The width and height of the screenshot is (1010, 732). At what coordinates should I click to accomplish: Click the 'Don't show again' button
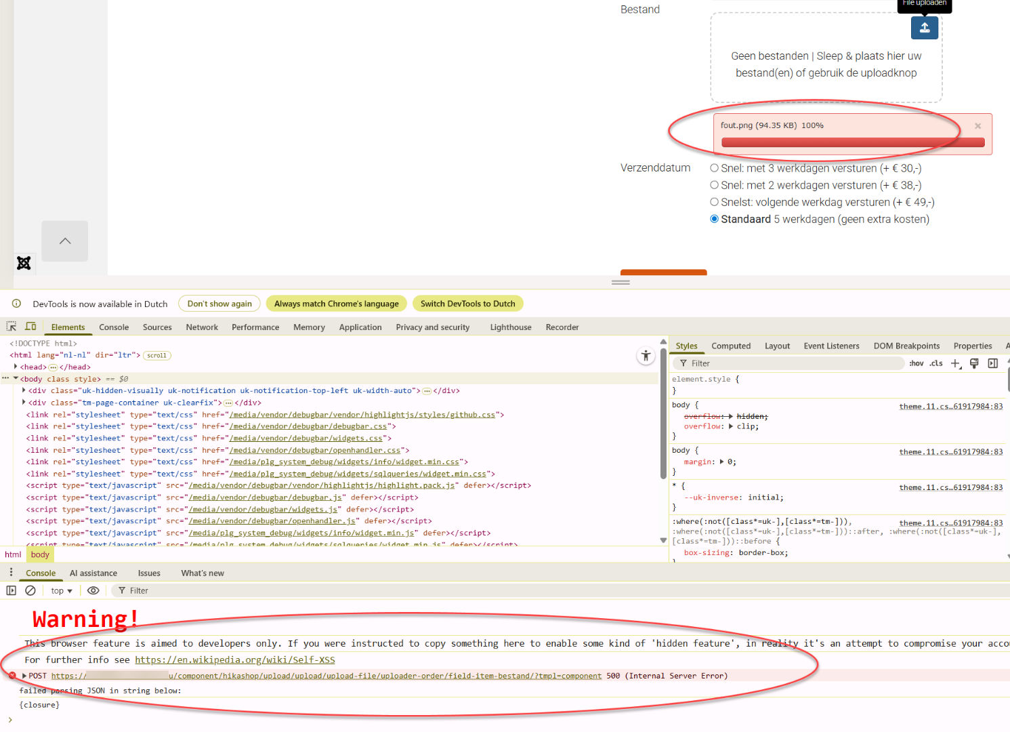219,304
